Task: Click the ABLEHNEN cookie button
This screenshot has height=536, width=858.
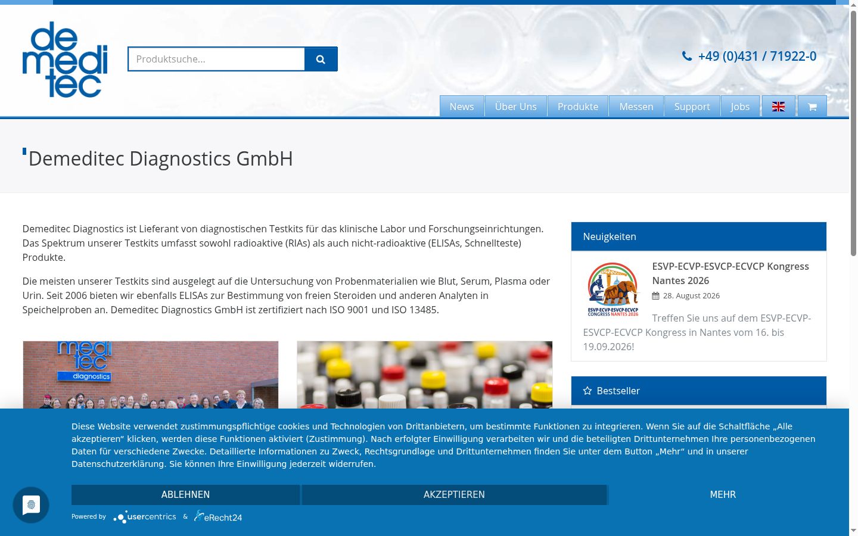Action: [185, 495]
